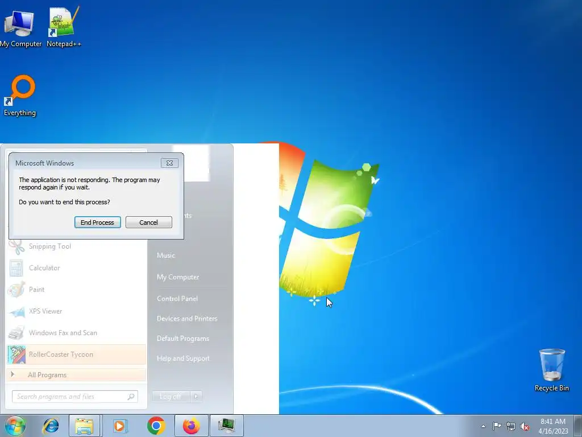Viewport: 582px width, 437px height.
Task: Click End Process in the dialog
Action: [x=98, y=222]
